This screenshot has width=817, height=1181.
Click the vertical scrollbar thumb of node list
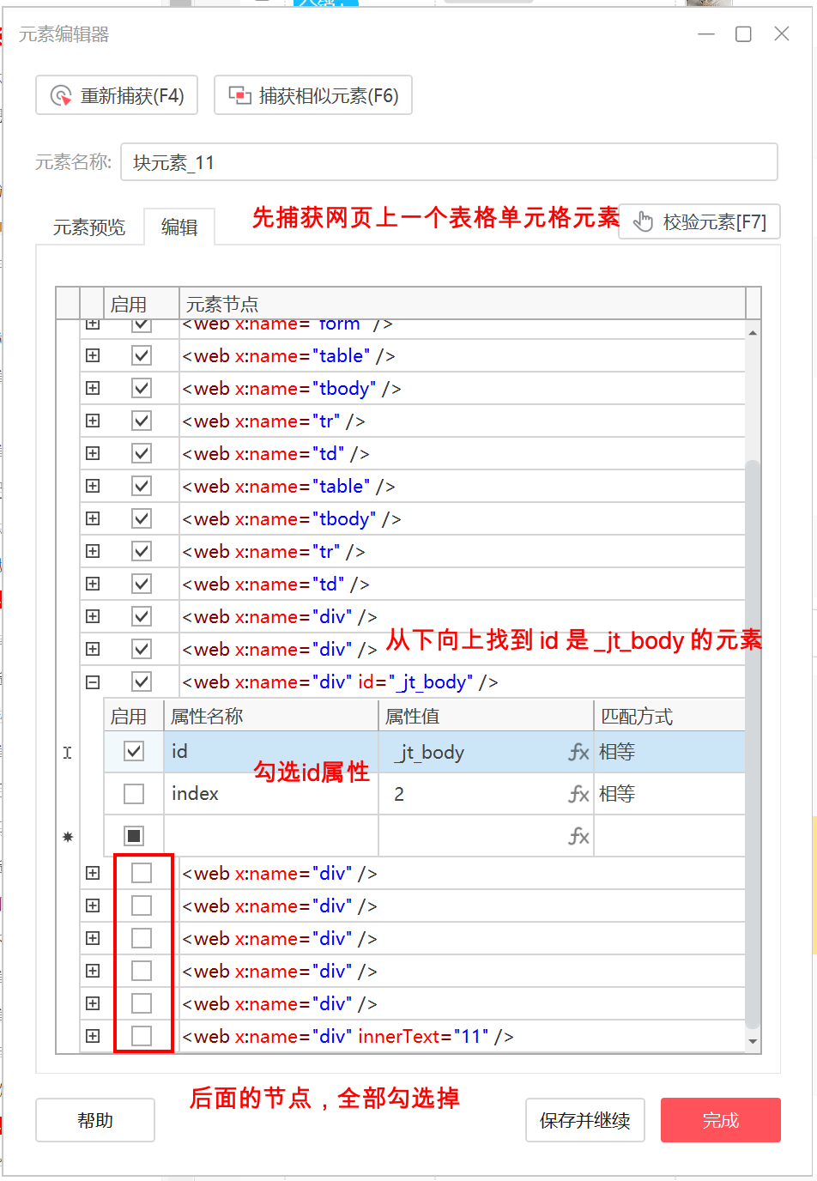pos(753,743)
